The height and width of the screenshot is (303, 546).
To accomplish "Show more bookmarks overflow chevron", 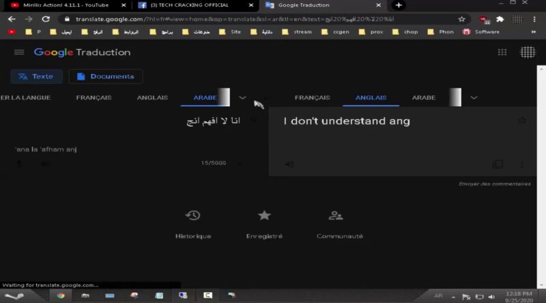I will pos(533,31).
